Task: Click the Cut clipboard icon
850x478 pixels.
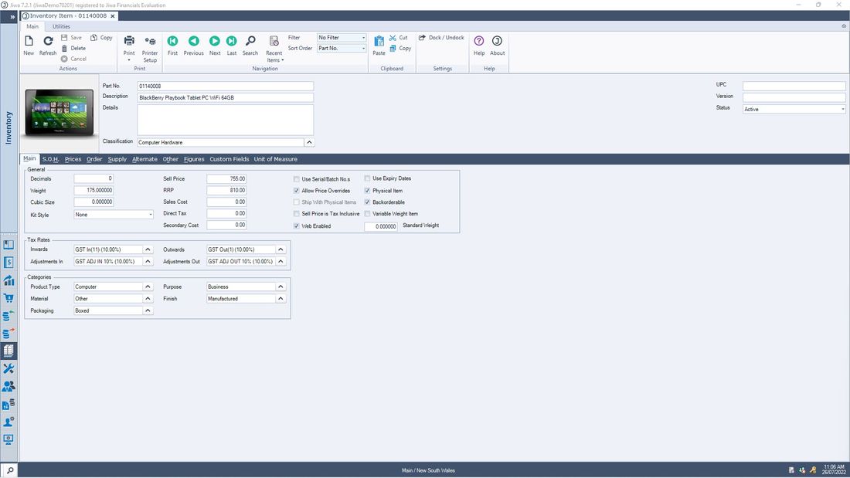Action: (x=393, y=37)
